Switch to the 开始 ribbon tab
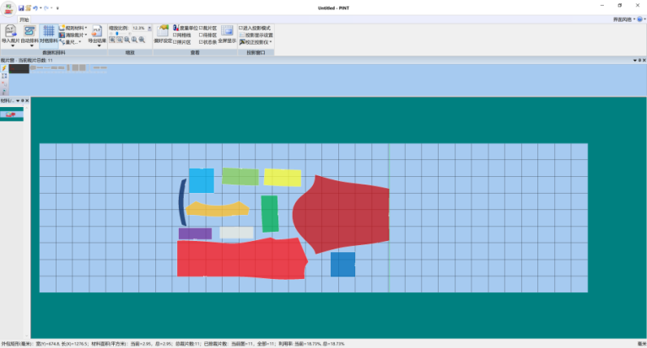 24,19
